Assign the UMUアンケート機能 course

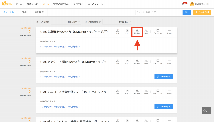[137, 62]
